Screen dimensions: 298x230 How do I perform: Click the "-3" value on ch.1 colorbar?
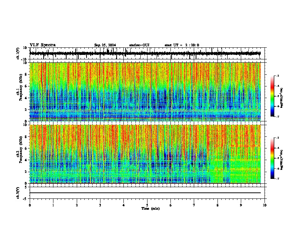(278, 76)
